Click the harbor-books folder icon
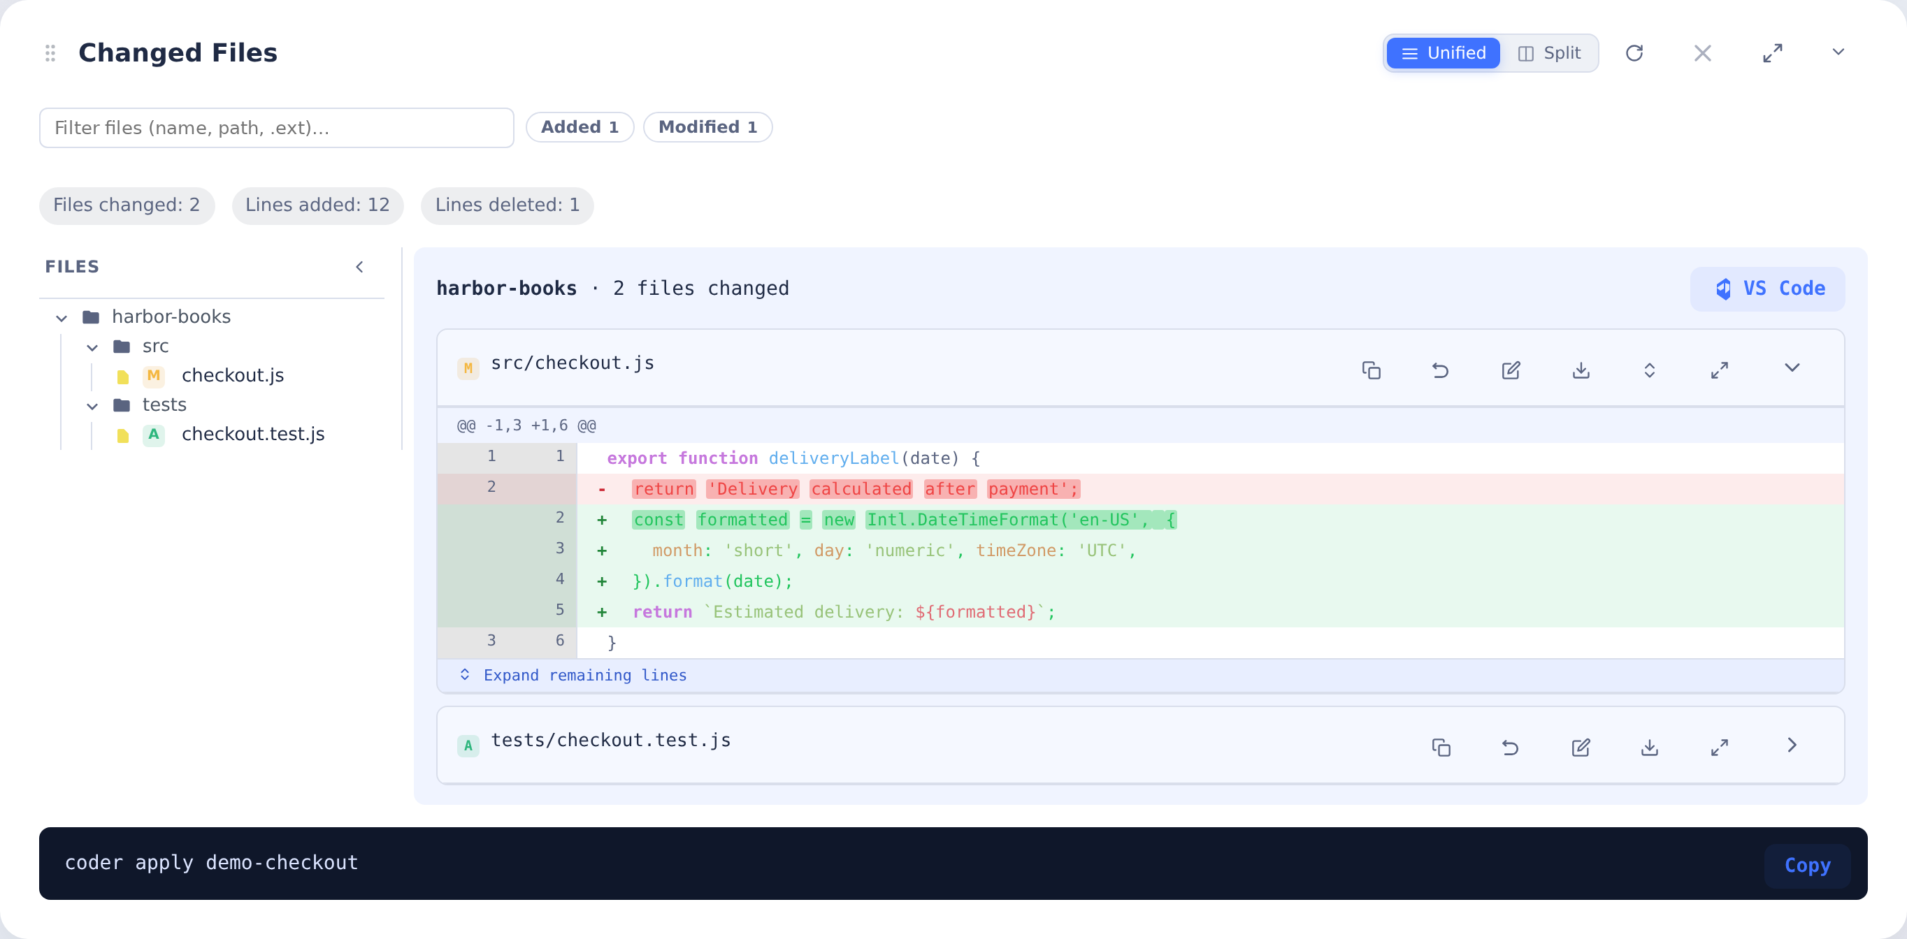 click(x=91, y=317)
